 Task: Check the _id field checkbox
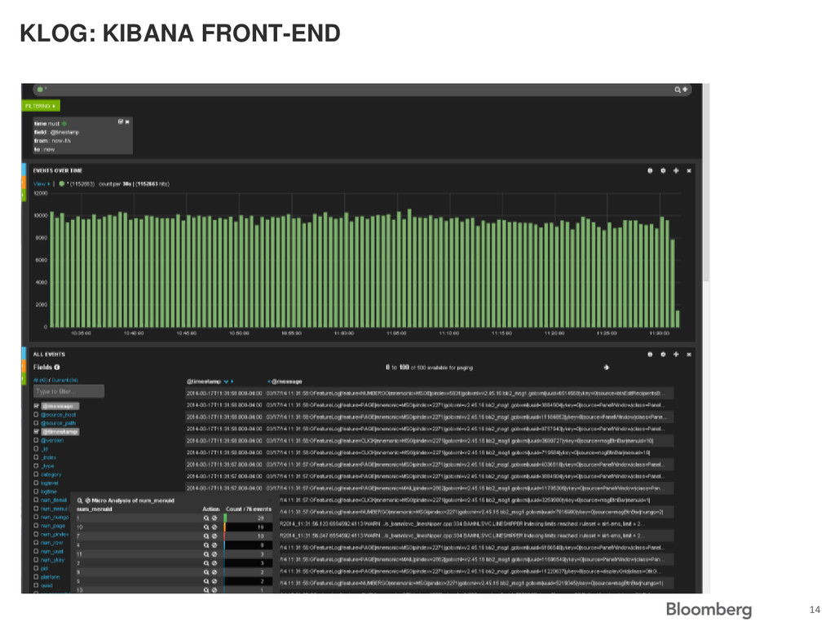coord(36,449)
